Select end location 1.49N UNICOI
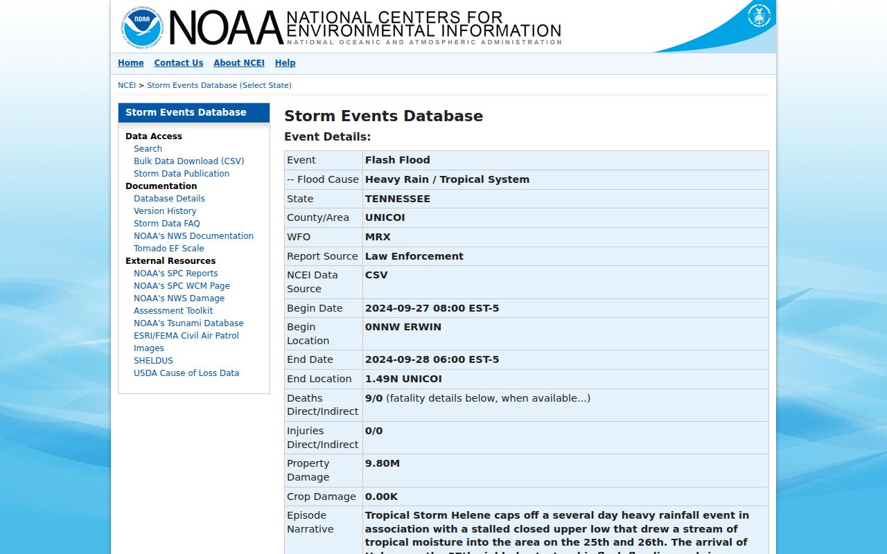The image size is (887, 554). pos(403,379)
